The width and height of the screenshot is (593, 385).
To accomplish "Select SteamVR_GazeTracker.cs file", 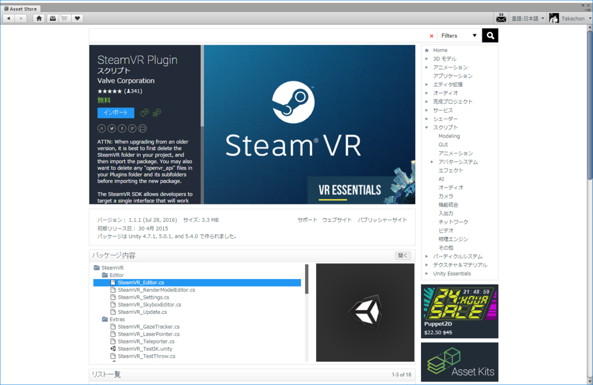I will tap(149, 327).
